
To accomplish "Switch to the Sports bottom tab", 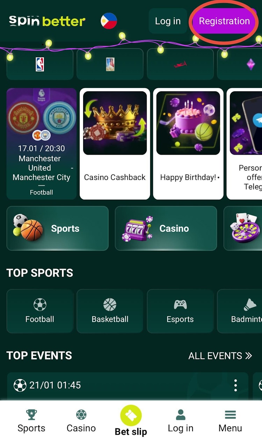I will [x=31, y=421].
